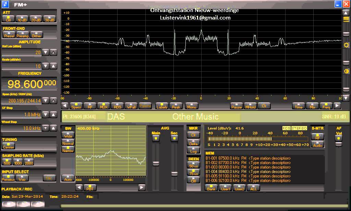Image resolution: width=351 pixels, height=211 pixels.
Task: Increase the Span/RBW value
Action: click(53, 101)
